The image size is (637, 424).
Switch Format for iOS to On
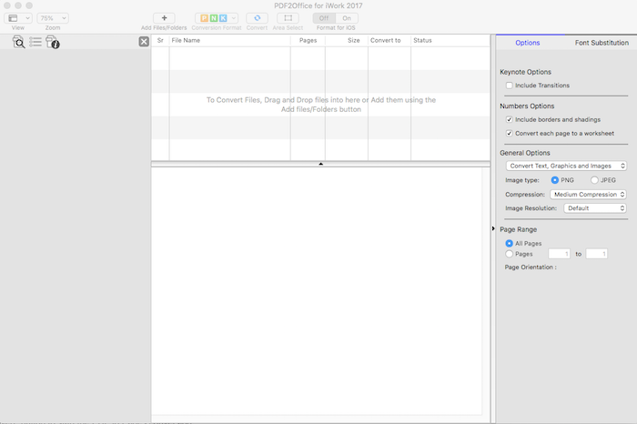[x=347, y=18]
